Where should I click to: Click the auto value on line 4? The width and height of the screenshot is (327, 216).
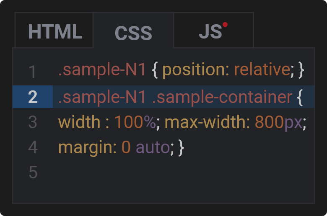(153, 147)
